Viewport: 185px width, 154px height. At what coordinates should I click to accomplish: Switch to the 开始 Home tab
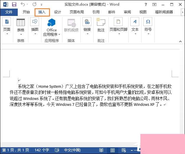coord(26,12)
